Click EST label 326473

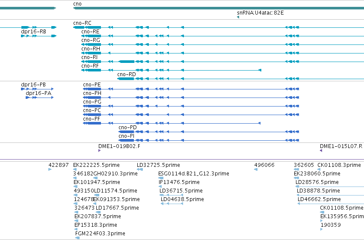[85, 208]
